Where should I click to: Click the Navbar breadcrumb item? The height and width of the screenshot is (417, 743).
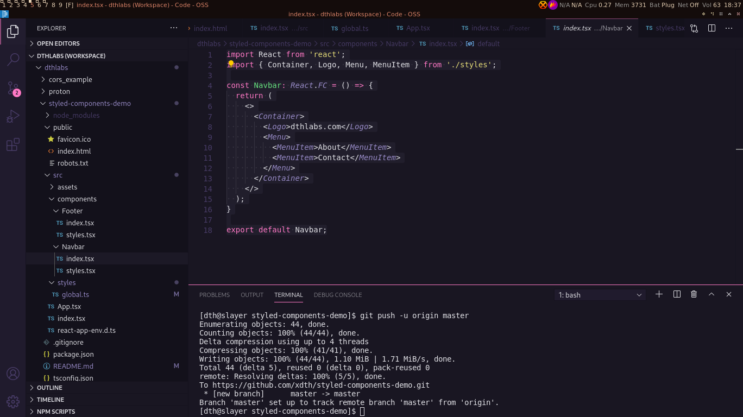pyautogui.click(x=397, y=43)
